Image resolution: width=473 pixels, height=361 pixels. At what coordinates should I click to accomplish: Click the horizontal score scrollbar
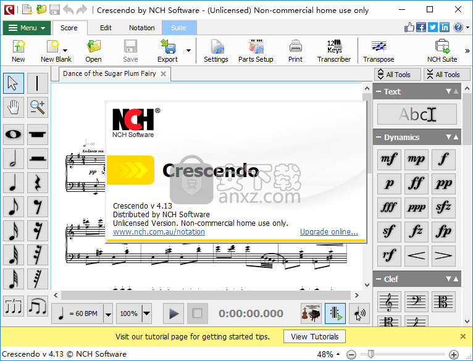click(x=206, y=295)
